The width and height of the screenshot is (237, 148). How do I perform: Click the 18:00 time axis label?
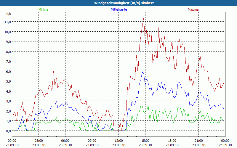click(x=172, y=141)
